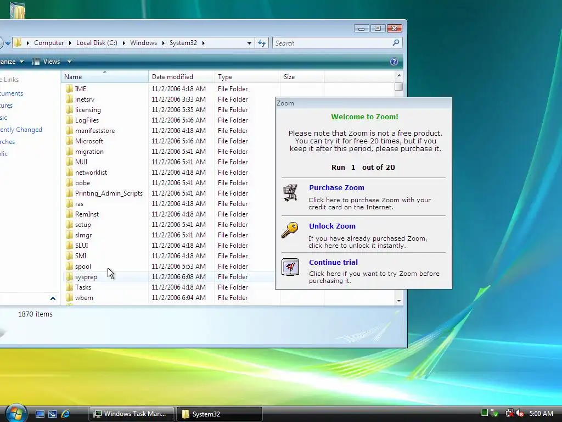Screen dimensions: 562x422
Task: Open the Organize menu dropdown
Action: point(22,62)
